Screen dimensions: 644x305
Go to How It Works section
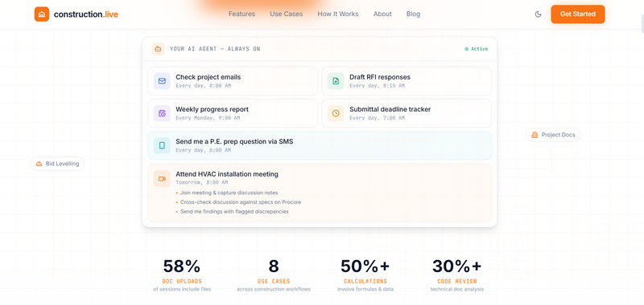(338, 14)
